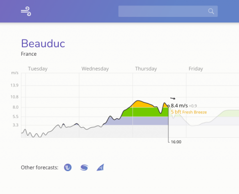Open the circular W forecast link
The image size is (239, 194).
coord(68,168)
